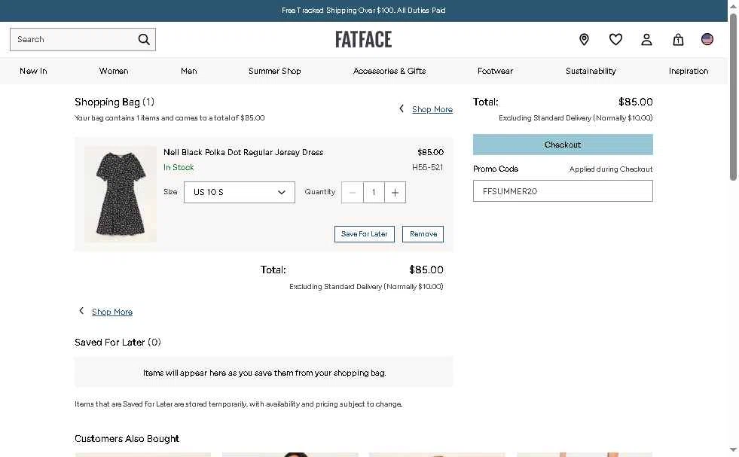This screenshot has height=457, width=739.
Task: Remove the Nell dress from bag
Action: pos(423,234)
